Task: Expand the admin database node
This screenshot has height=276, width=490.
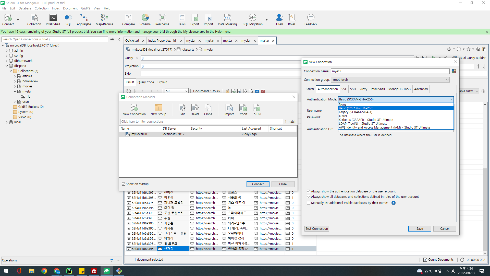Action: [x=7, y=51]
